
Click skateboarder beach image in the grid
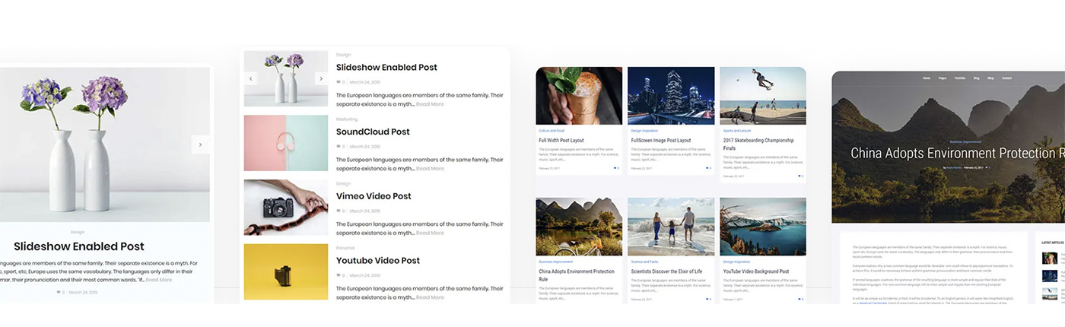[x=763, y=96]
